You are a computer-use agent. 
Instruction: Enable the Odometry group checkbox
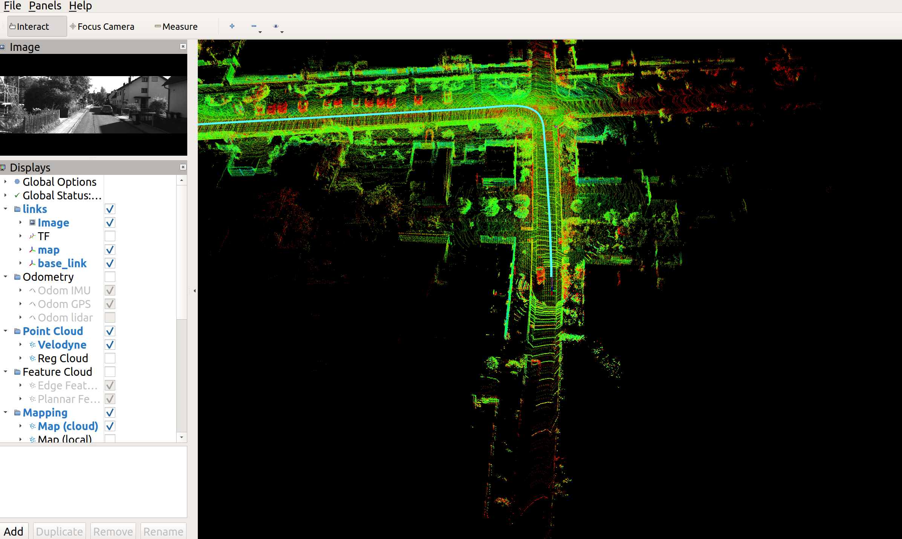point(110,277)
